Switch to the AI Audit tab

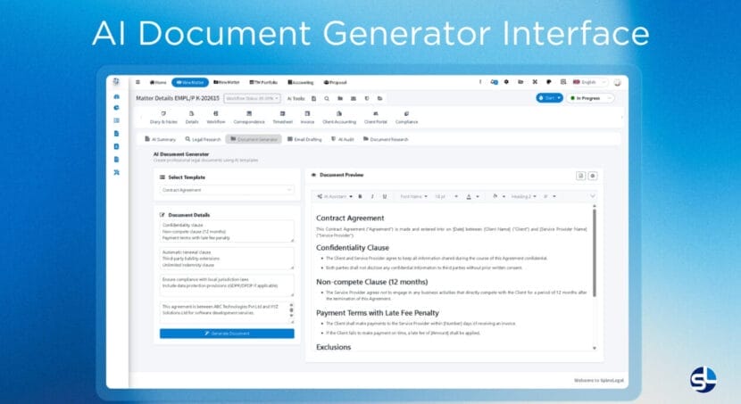click(343, 139)
